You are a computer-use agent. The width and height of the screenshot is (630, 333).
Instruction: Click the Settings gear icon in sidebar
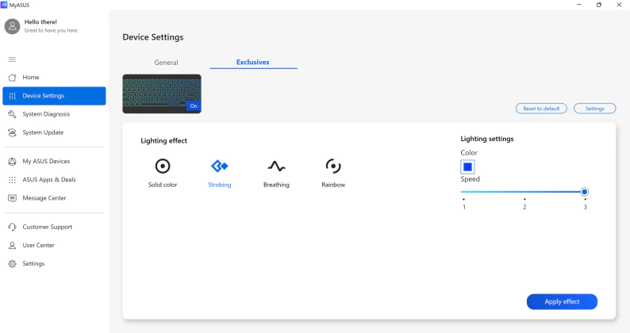pyautogui.click(x=13, y=264)
